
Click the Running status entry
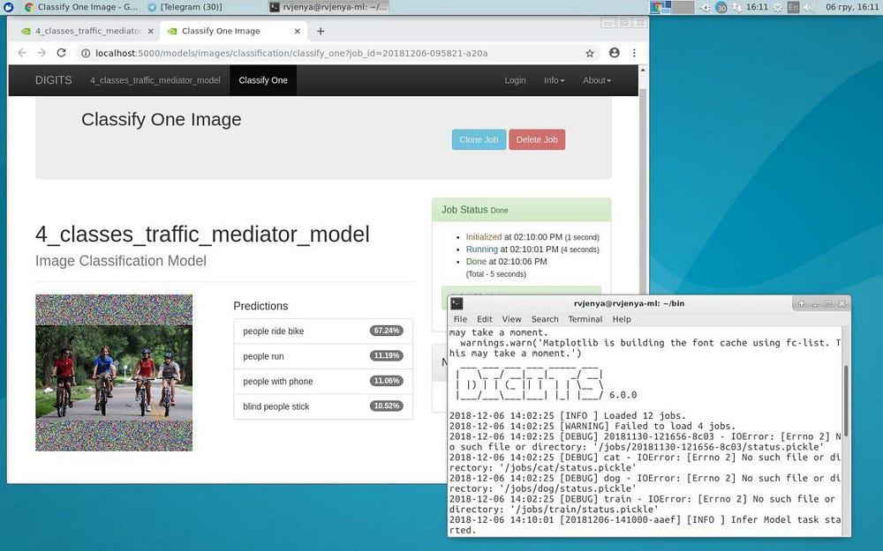[532, 249]
